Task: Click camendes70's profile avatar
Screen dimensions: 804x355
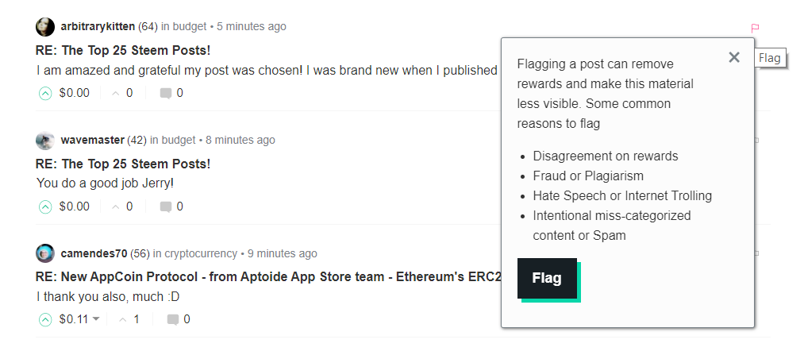Action: click(45, 254)
